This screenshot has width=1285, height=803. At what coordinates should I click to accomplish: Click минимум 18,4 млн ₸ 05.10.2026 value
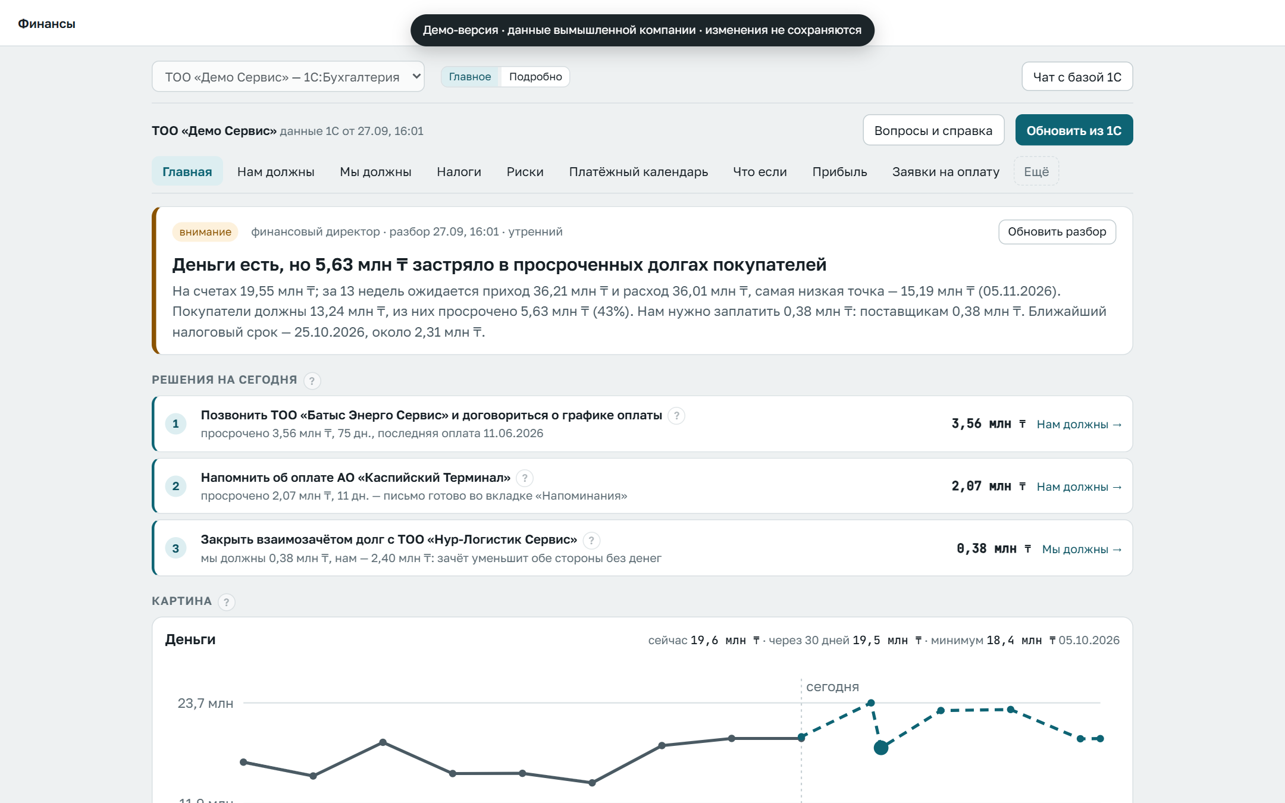click(x=1025, y=641)
